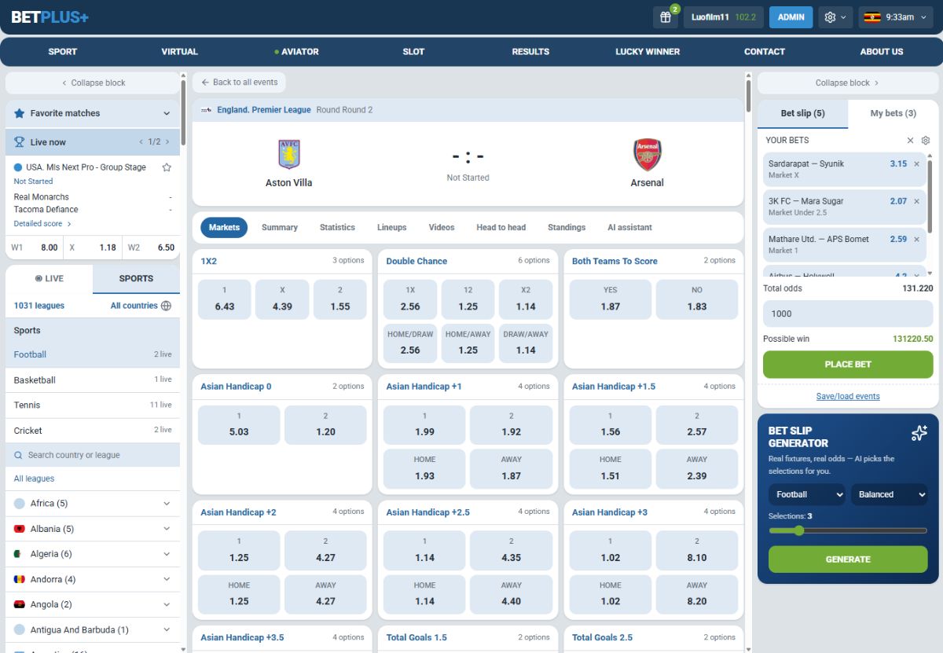Screen dimensions: 943x653
Task: Go to previous live match arrow
Action: click(141, 142)
